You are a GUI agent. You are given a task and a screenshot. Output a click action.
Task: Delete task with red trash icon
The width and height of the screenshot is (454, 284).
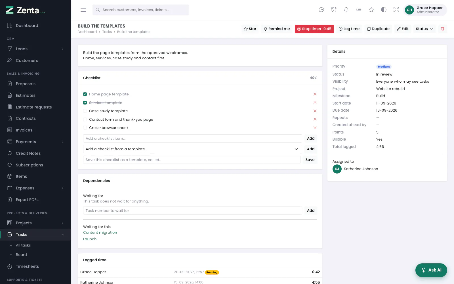click(x=443, y=29)
